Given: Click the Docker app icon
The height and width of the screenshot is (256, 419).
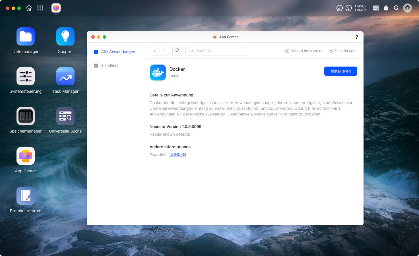Looking at the screenshot, I should click(x=158, y=73).
